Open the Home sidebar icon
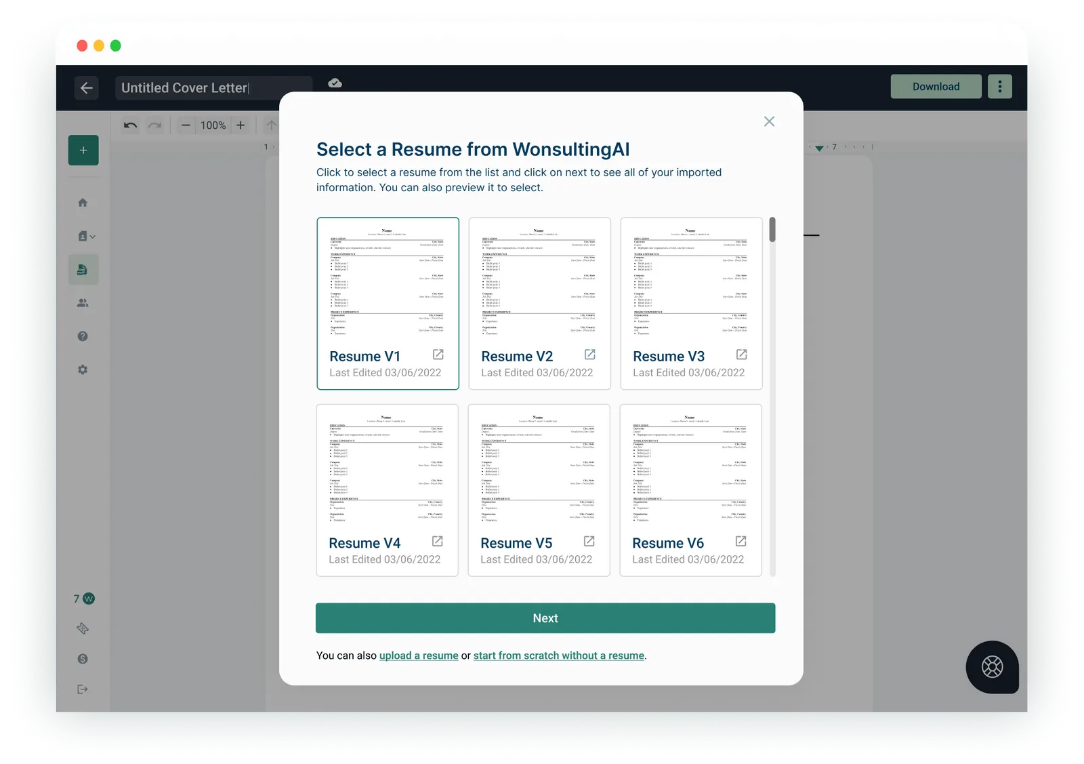The width and height of the screenshot is (1084, 764). click(83, 203)
